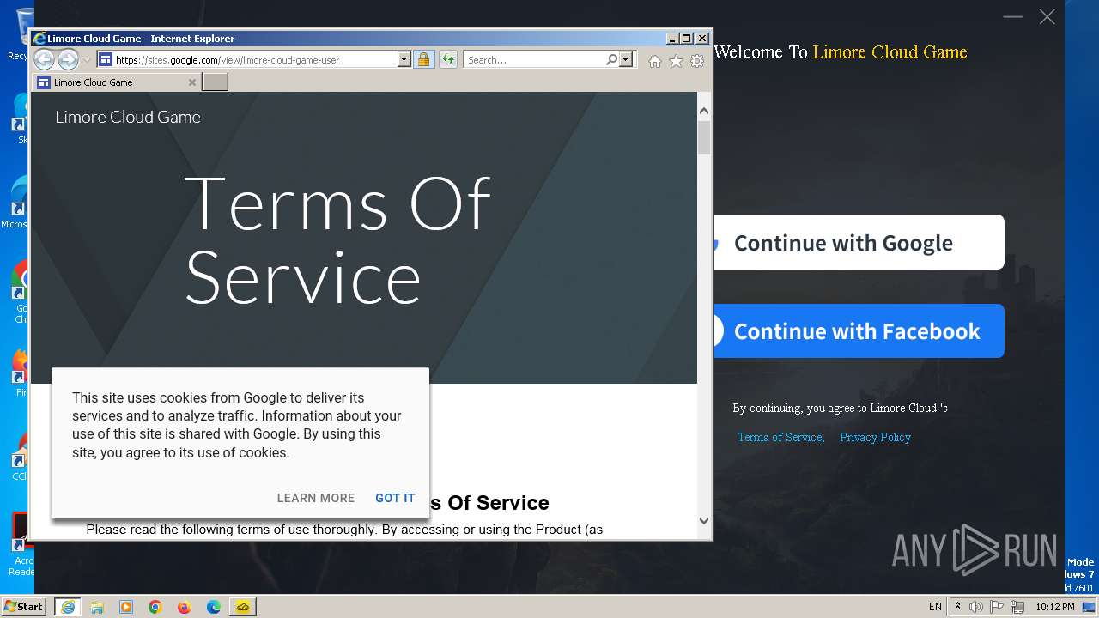Click the magnifier search icon
Screen dimensions: 1099x618
611,59
